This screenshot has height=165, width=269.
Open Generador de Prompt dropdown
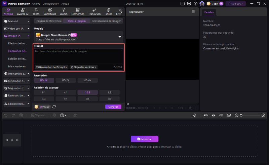pyautogui.click(x=51, y=67)
